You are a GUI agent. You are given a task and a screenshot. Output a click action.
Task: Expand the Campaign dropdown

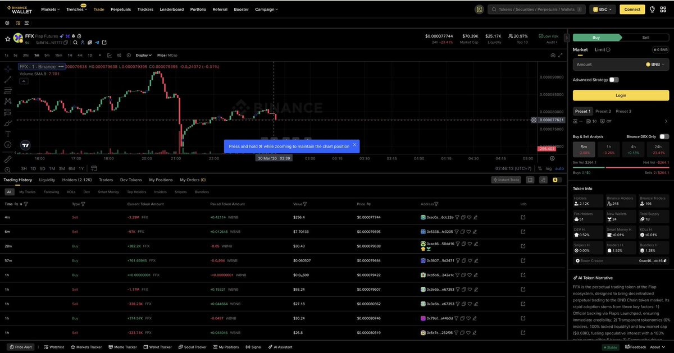tap(266, 10)
